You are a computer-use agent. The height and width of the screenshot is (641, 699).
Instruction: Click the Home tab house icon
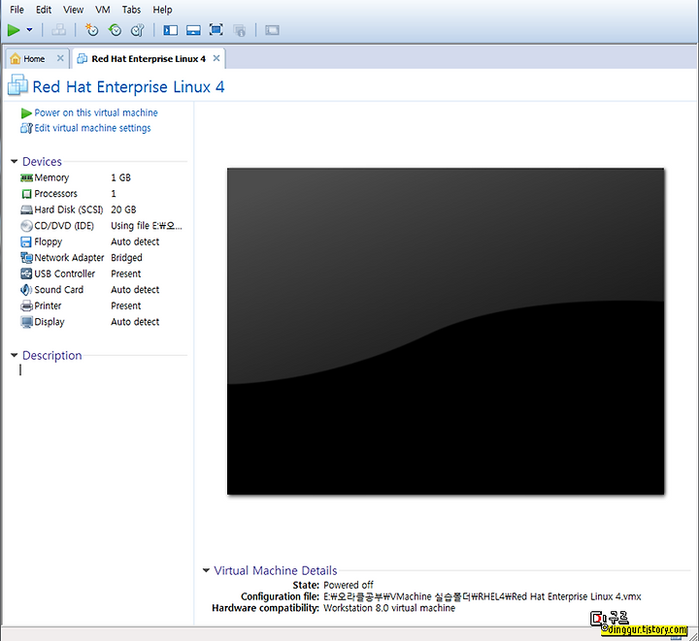[x=16, y=58]
